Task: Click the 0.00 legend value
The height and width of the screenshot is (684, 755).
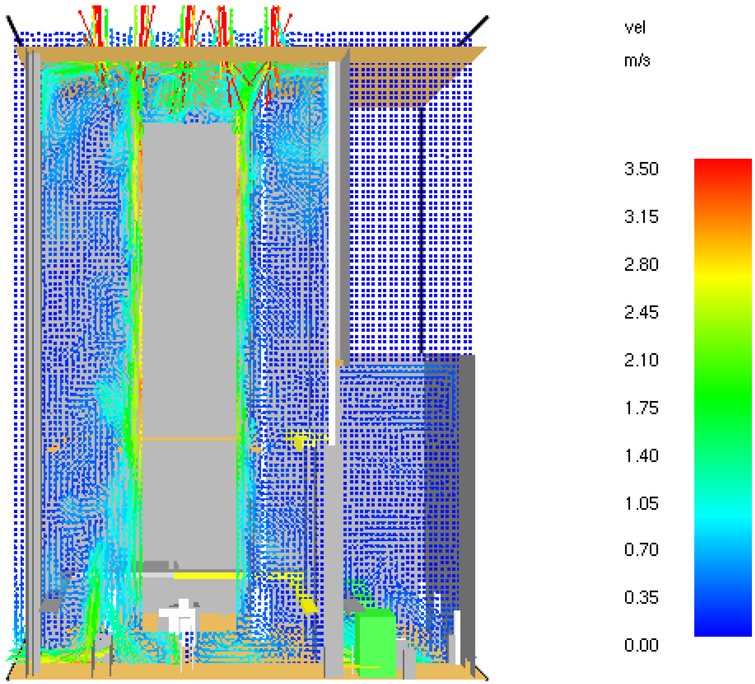Action: (641, 645)
